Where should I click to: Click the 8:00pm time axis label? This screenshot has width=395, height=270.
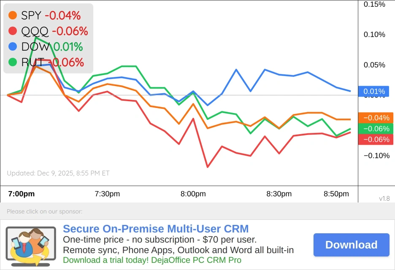click(193, 194)
